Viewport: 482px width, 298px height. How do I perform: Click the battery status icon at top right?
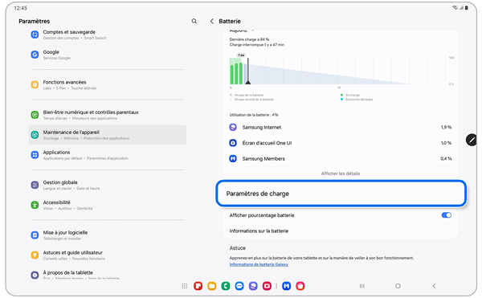pyautogui.click(x=467, y=8)
